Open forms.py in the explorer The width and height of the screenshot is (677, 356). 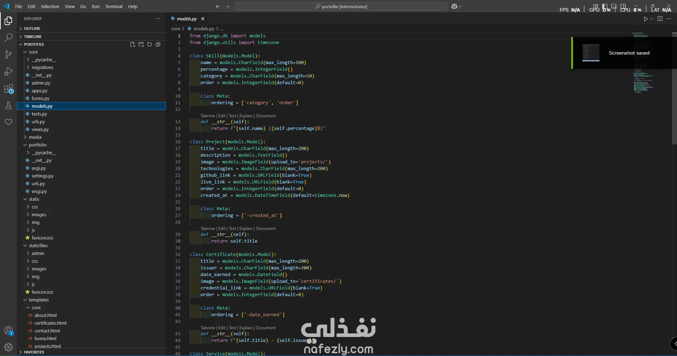(41, 99)
